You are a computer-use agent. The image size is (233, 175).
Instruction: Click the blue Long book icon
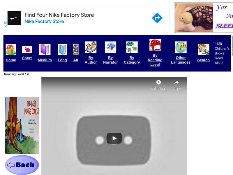pyautogui.click(x=62, y=49)
